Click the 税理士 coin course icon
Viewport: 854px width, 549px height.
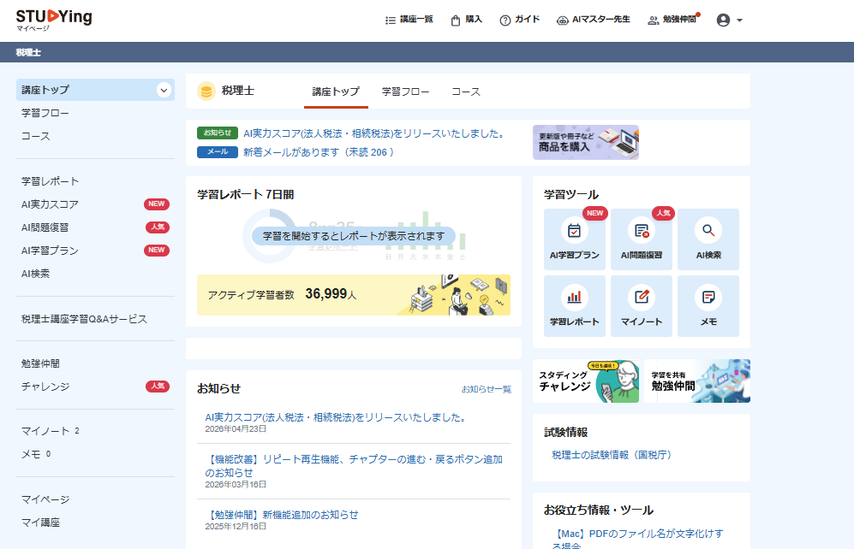[206, 91]
